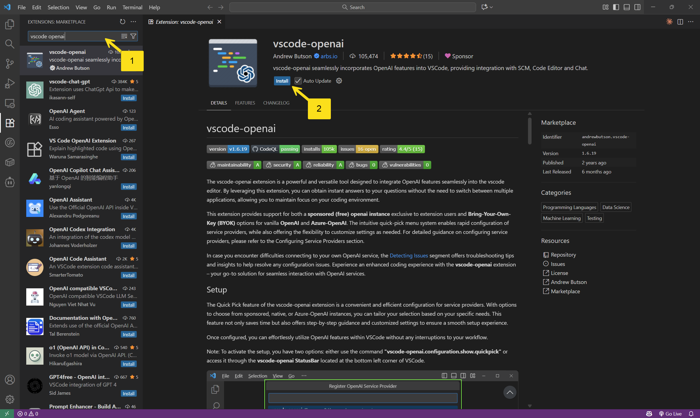This screenshot has height=418, width=700.
Task: Install the vscode-openai extension
Action: coord(282,81)
